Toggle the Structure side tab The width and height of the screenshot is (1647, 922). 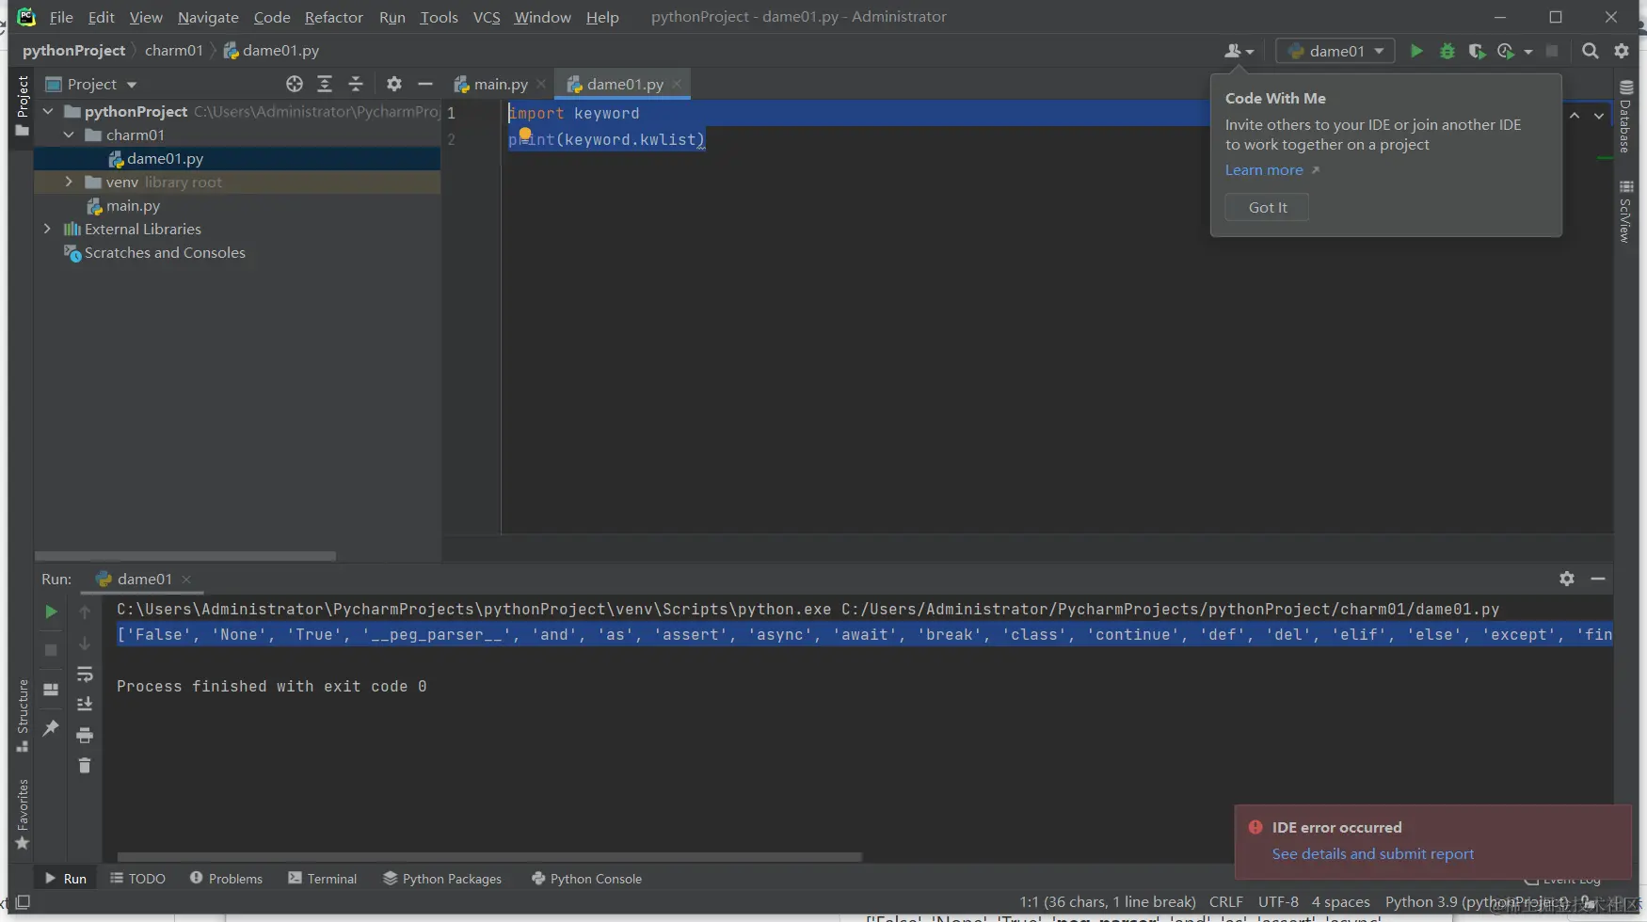pyautogui.click(x=23, y=716)
